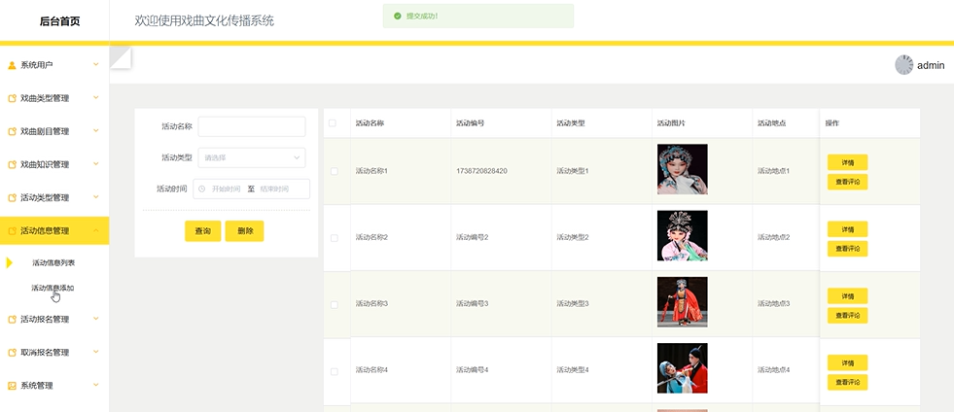Click the 活动类型管理 sidebar icon
The image size is (954, 412).
point(12,198)
